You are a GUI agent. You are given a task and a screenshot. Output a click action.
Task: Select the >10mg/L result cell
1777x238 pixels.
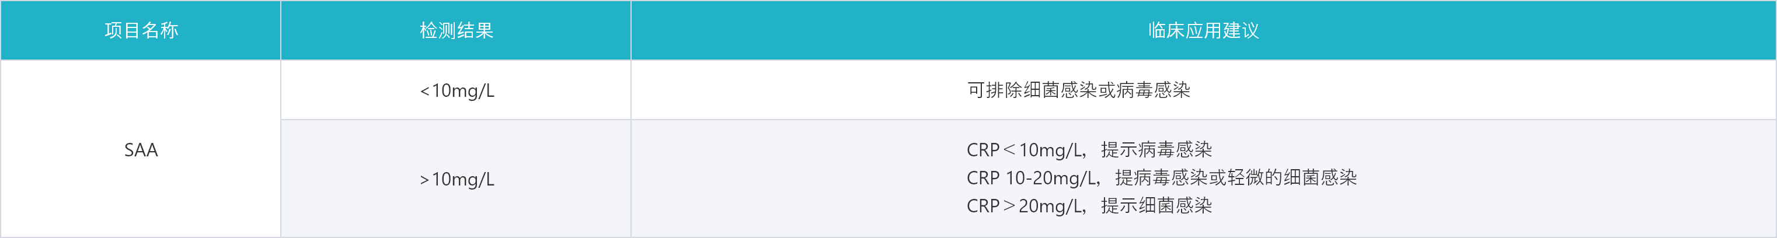pos(457,179)
